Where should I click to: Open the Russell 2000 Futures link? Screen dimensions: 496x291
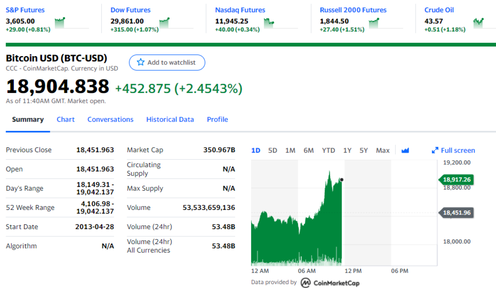tap(353, 10)
